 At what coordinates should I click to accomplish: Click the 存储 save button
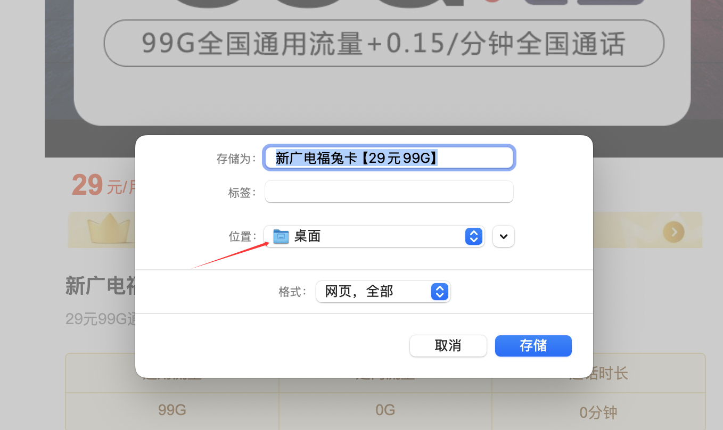533,346
